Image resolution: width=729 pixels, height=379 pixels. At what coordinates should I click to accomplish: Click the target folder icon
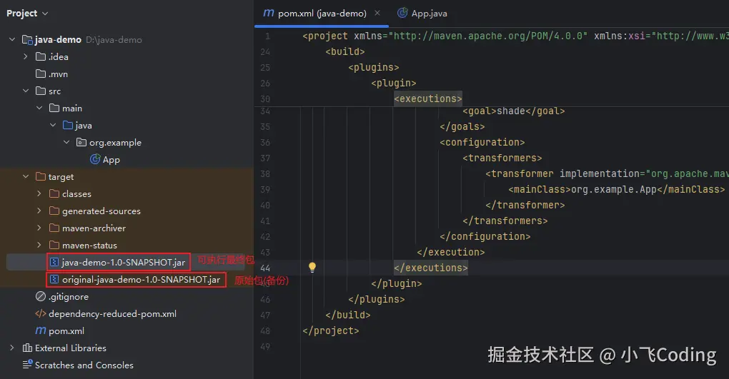point(41,176)
